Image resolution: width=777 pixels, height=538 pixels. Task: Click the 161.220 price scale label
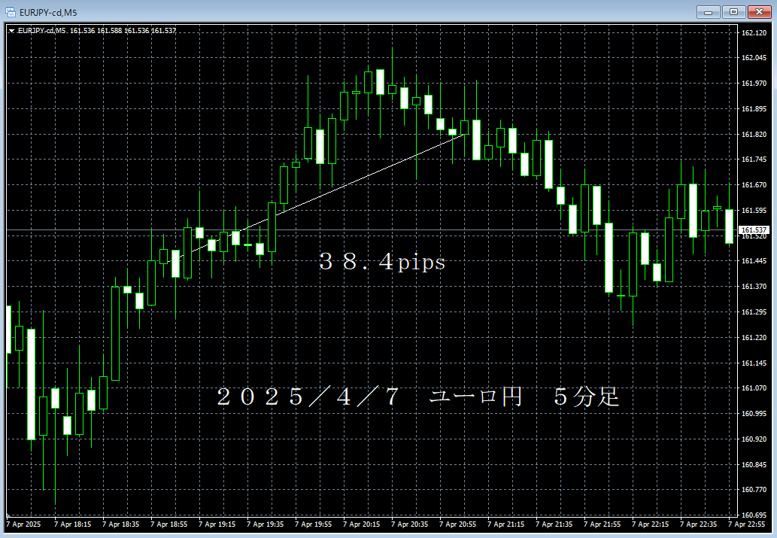pyautogui.click(x=754, y=338)
